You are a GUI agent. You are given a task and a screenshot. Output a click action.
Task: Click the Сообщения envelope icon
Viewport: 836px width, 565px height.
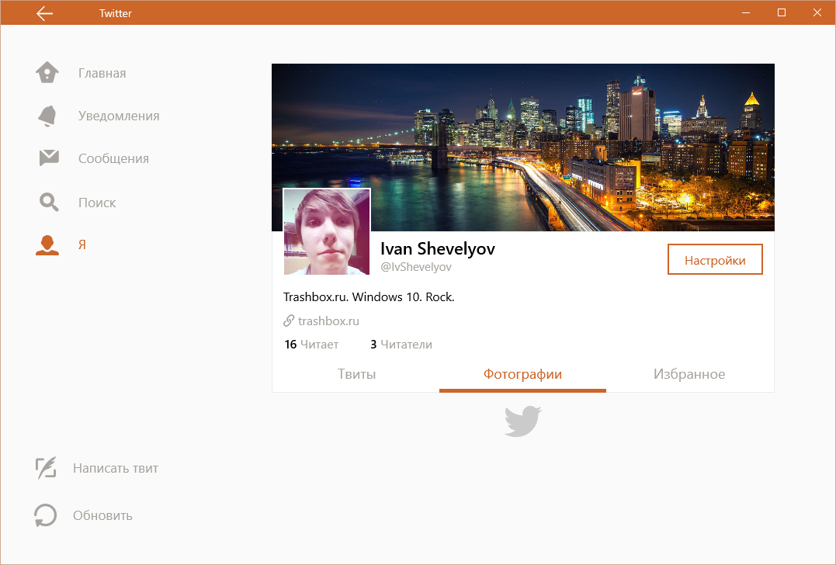(49, 158)
